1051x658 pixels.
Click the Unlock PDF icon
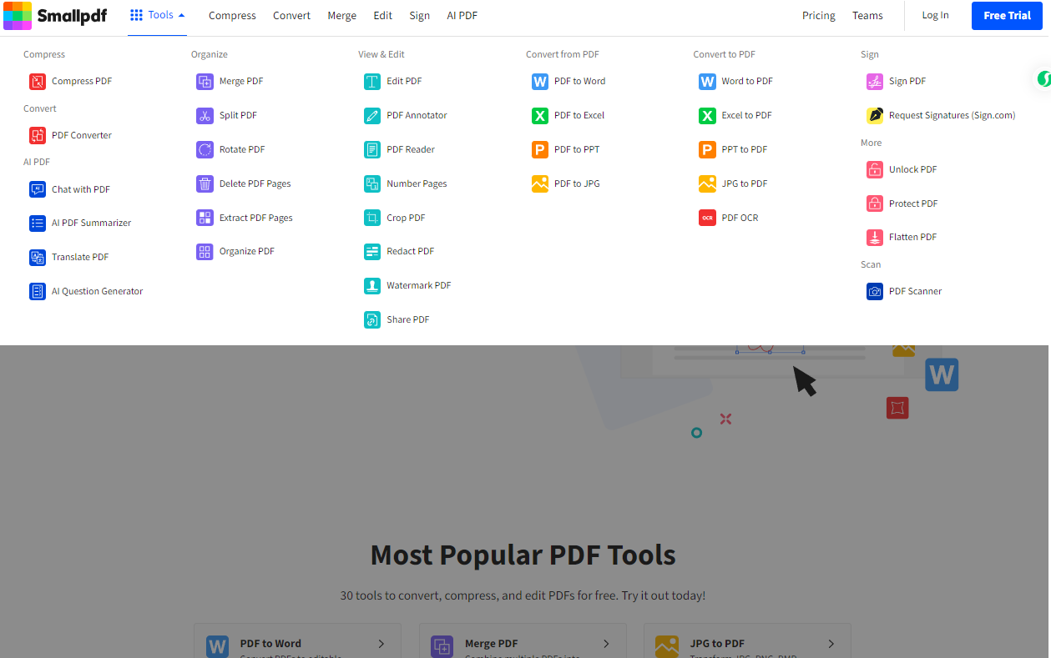875,169
